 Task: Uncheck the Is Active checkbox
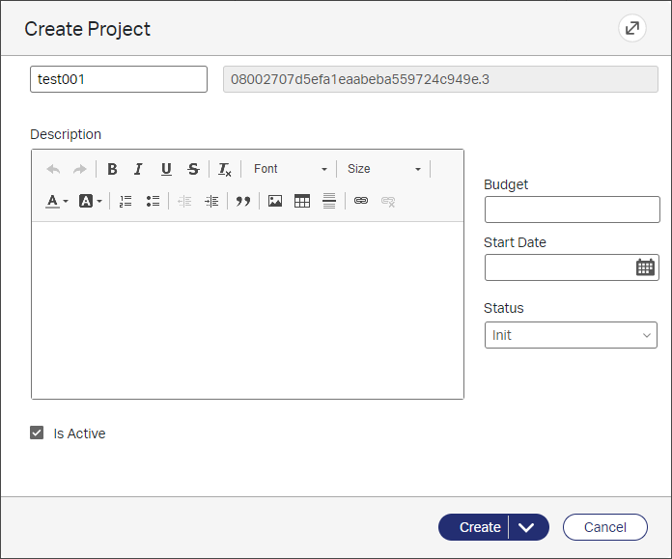coord(38,433)
